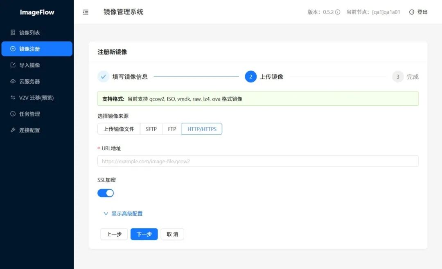Click the URL地址 input field

tap(258, 161)
